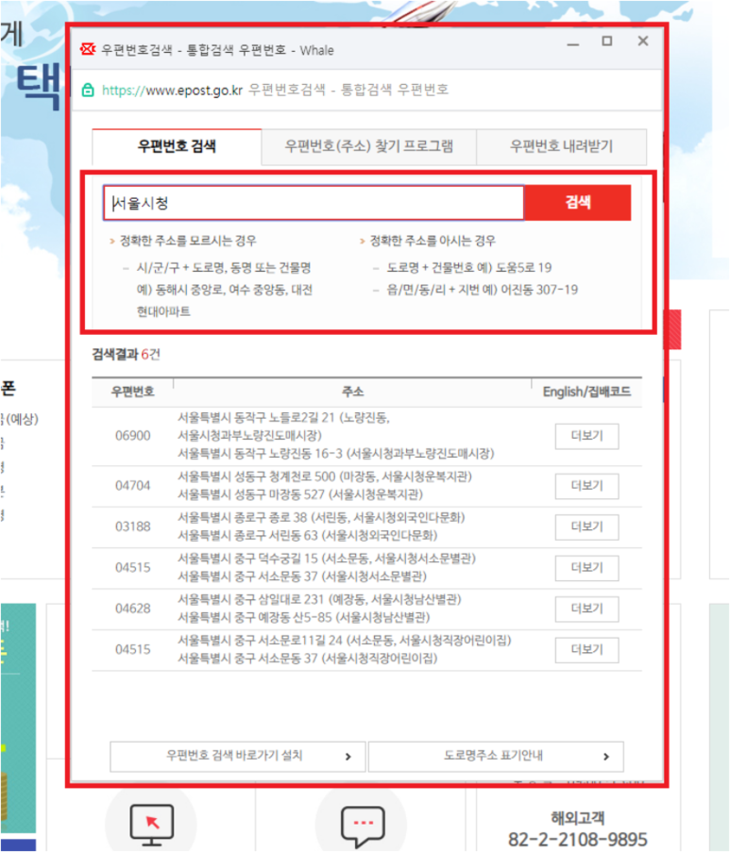Click postal code 06900 cell
Image resolution: width=730 pixels, height=852 pixels.
(x=133, y=436)
